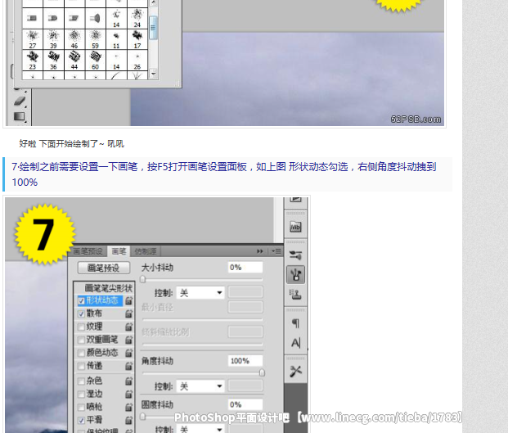The width and height of the screenshot is (508, 433).
Task: Enable the 纹理 checkbox
Action: pos(80,327)
